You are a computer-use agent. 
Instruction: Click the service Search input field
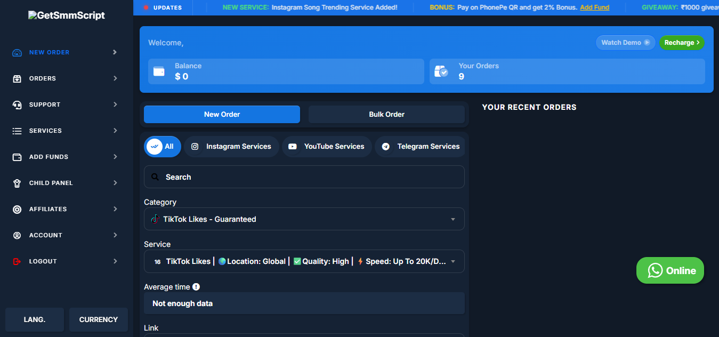[303, 176]
